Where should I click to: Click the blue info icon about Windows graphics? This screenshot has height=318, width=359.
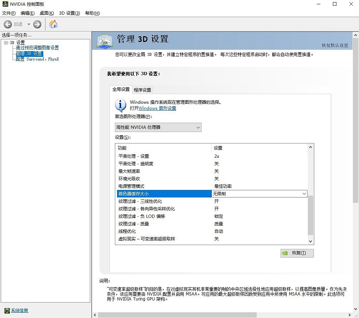pos(121,105)
